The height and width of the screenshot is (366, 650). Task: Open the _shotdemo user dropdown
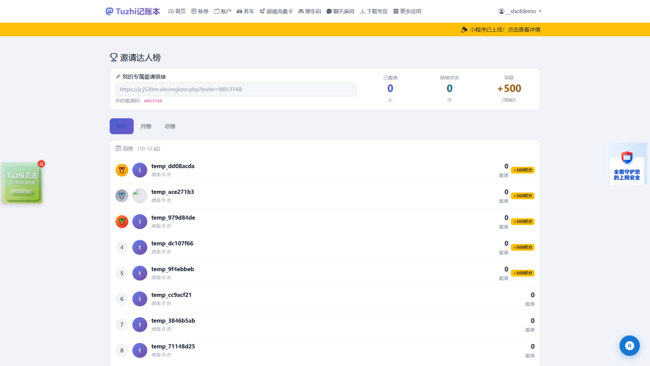point(520,11)
